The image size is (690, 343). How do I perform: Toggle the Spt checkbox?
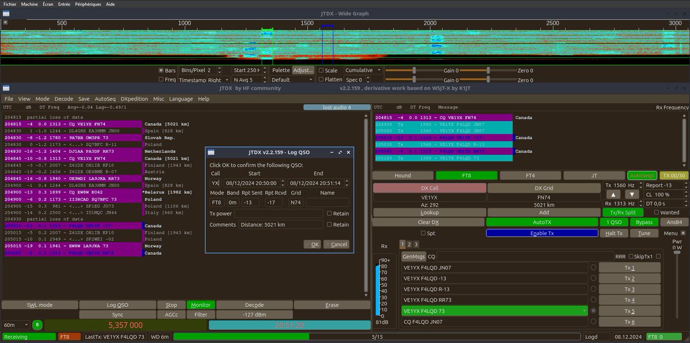pyautogui.click(x=424, y=233)
